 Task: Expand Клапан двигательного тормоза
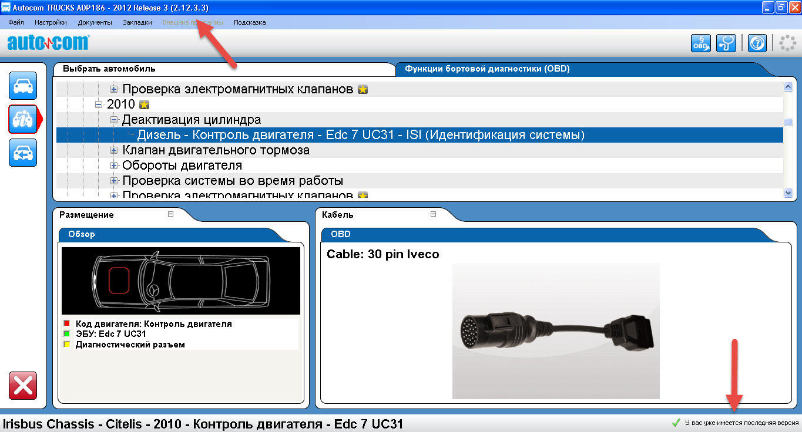(115, 150)
